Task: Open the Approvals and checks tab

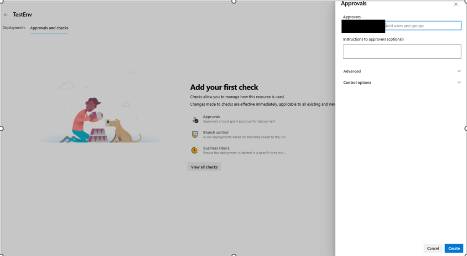Action: pyautogui.click(x=49, y=28)
